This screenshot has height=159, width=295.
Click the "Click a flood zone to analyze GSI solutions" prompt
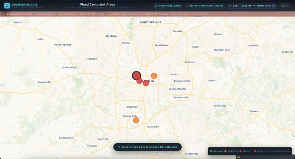(147, 147)
